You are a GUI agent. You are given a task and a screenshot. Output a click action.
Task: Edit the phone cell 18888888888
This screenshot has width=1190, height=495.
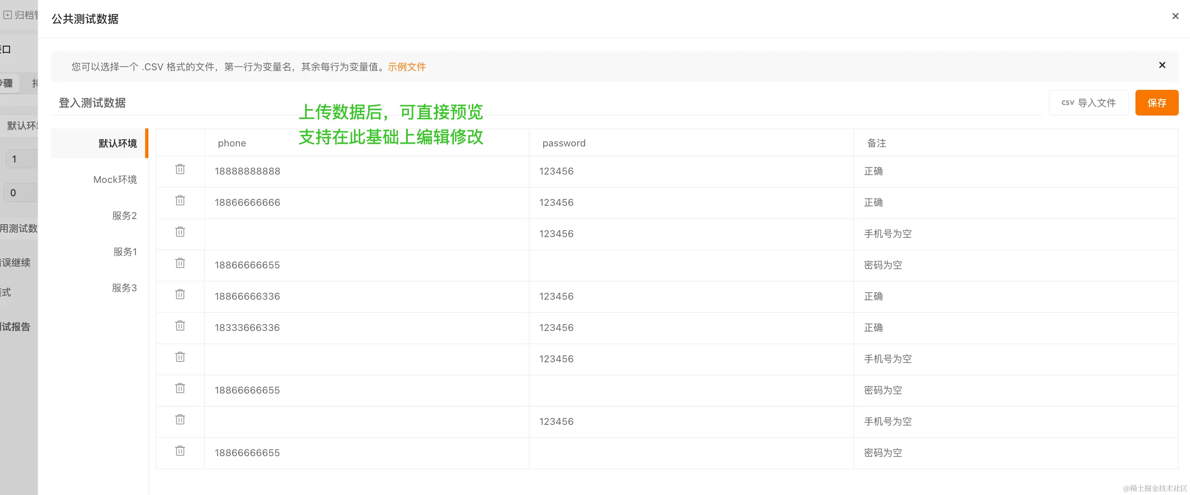[248, 171]
